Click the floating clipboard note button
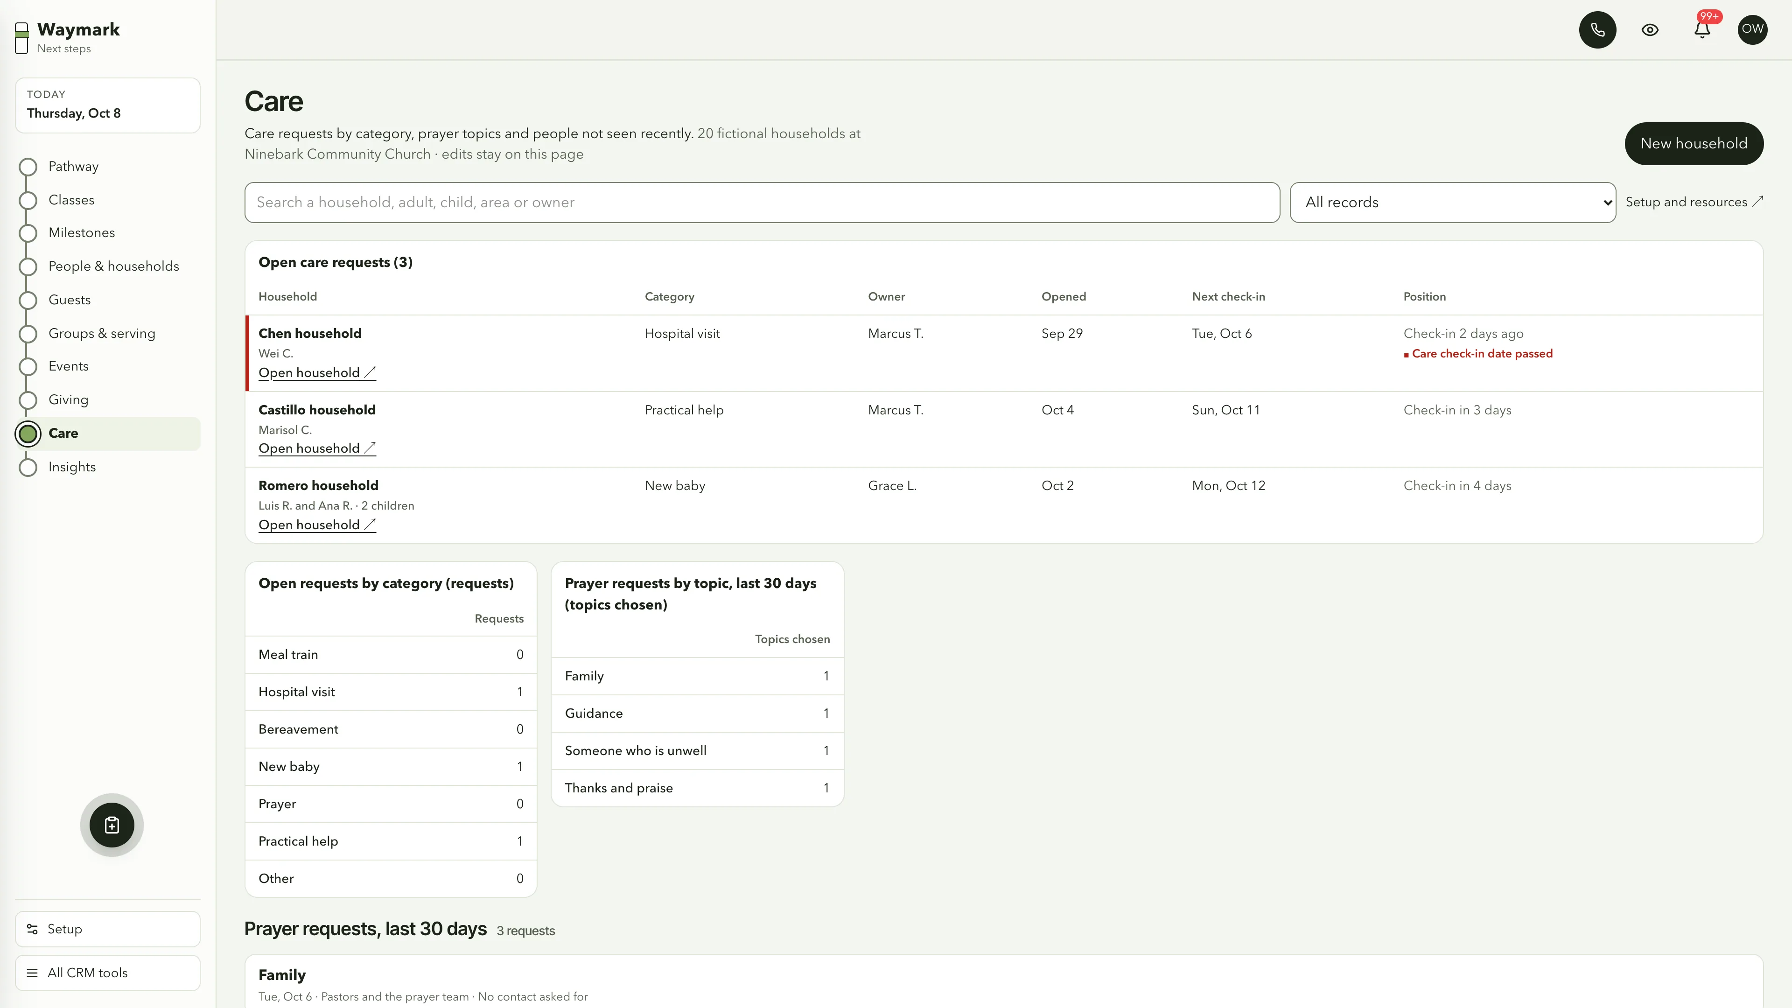Screen dimensions: 1792x1008 [x=112, y=825]
